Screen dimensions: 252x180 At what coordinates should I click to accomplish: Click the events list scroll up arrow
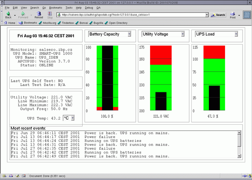click(x=239, y=133)
